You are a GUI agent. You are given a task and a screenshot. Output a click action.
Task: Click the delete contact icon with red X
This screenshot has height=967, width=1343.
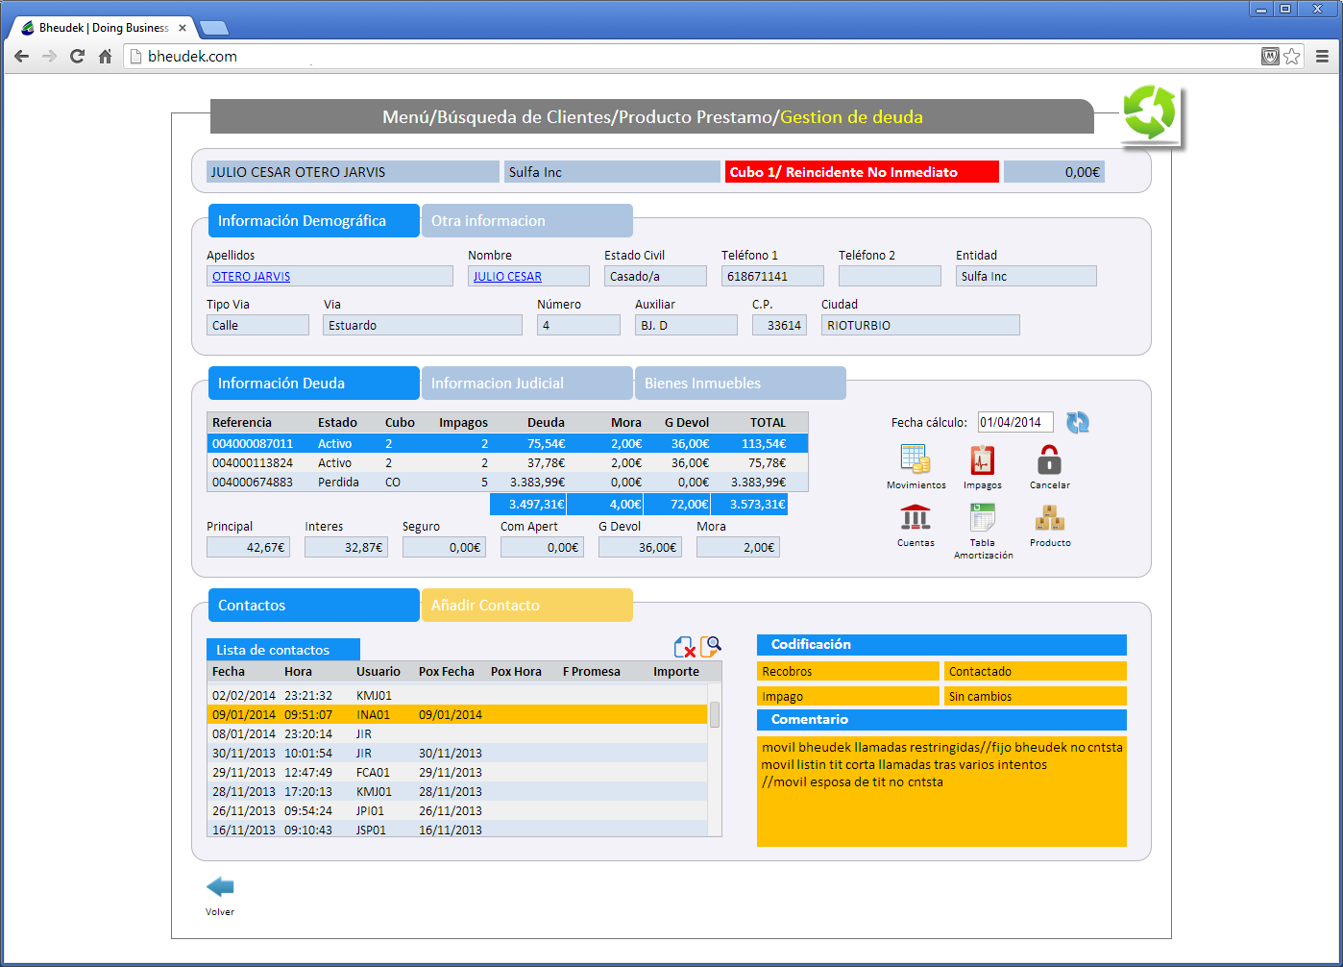pos(684,647)
